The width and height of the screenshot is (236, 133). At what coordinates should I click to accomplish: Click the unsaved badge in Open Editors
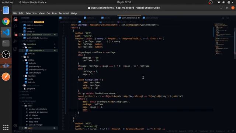pos(39,22)
